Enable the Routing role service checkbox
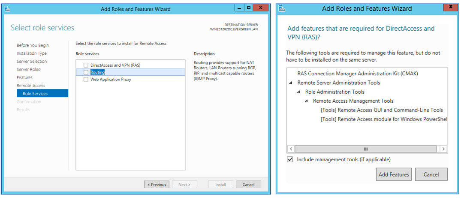This screenshot has width=461, height=198. (86, 72)
